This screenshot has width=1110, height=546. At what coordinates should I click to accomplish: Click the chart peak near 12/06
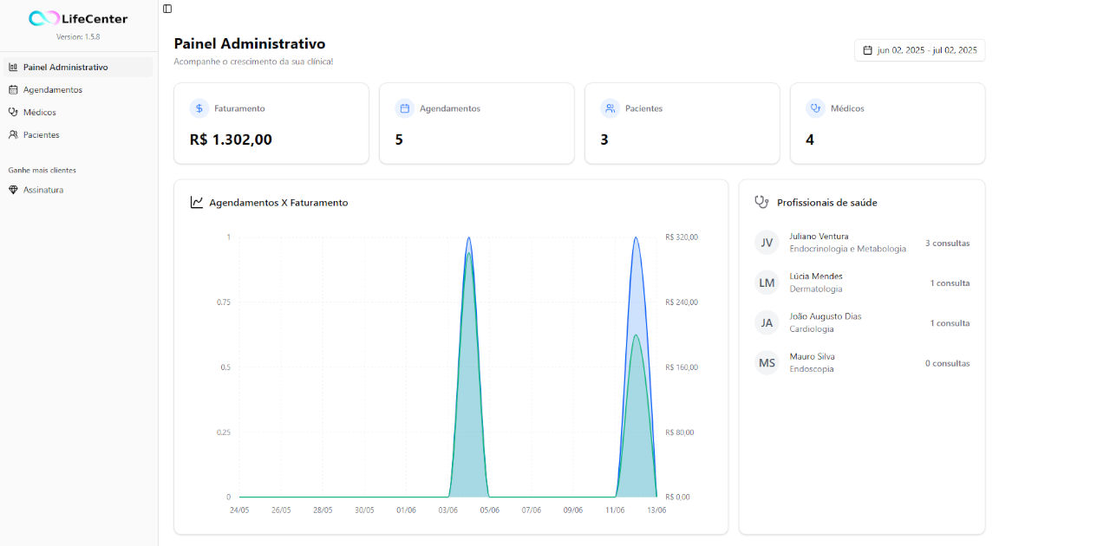[636, 238]
